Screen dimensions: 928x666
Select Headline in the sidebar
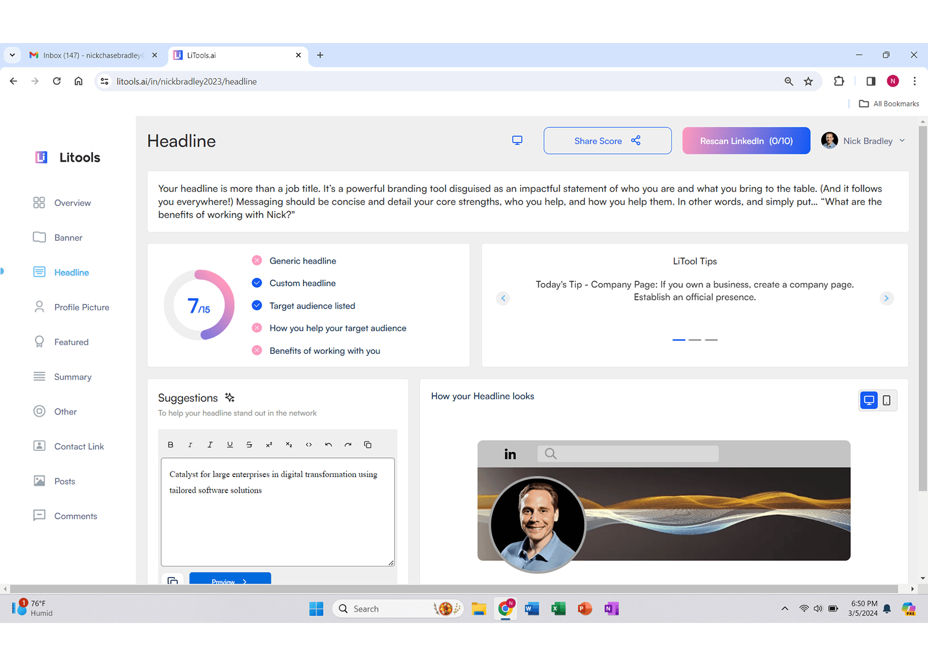tap(61, 273)
